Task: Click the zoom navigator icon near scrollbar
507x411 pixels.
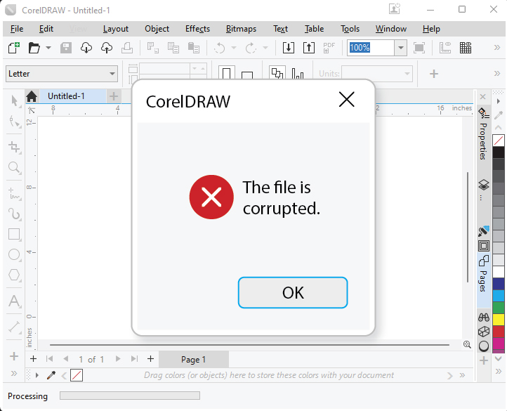Action: coord(467,344)
